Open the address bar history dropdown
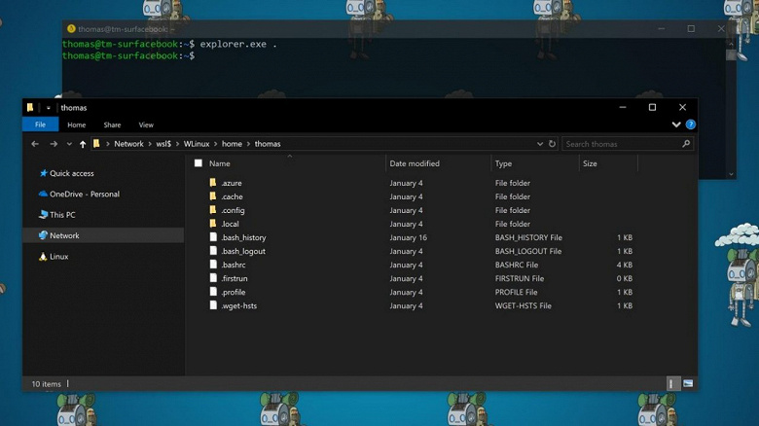This screenshot has height=426, width=759. [x=540, y=144]
